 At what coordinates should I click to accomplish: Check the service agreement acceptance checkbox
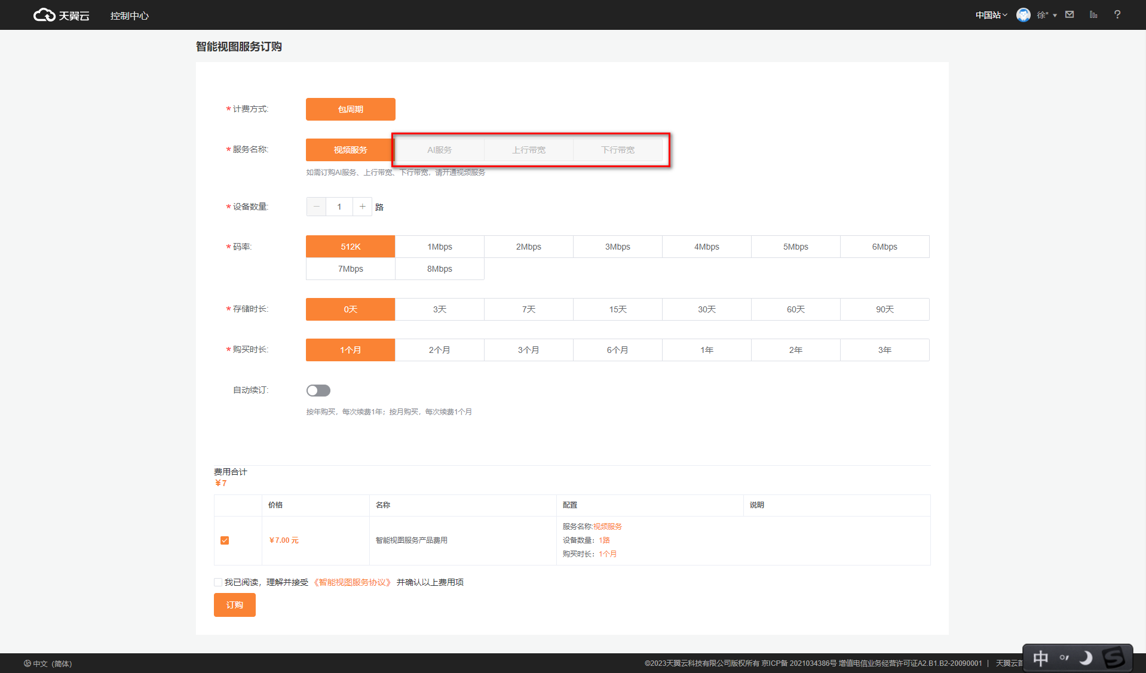pos(218,582)
